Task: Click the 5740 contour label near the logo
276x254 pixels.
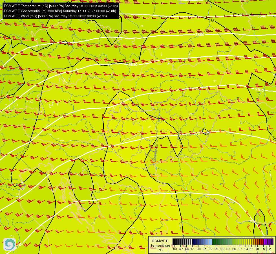Action: [x=19, y=246]
